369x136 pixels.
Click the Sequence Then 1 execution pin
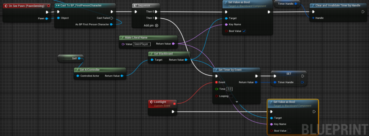[x=156, y=18]
